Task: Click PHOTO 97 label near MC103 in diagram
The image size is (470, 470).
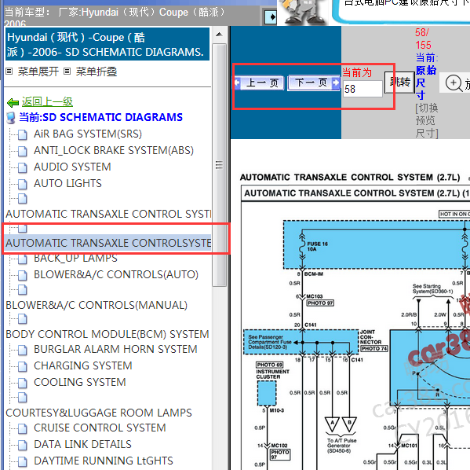Action: (x=320, y=303)
